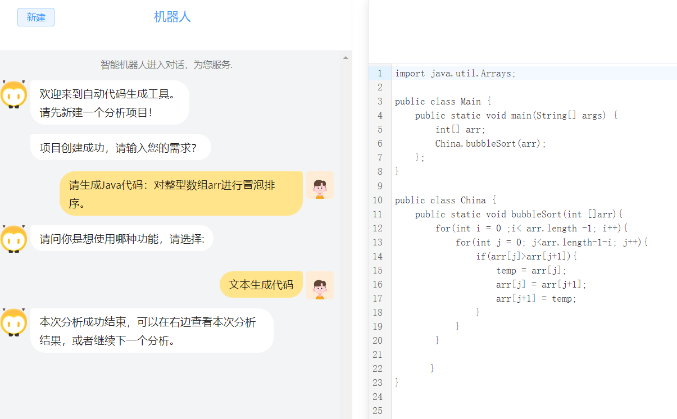Screen dimensions: 677x419
Task: Click line number 1 in the code gutter
Action: pos(380,73)
